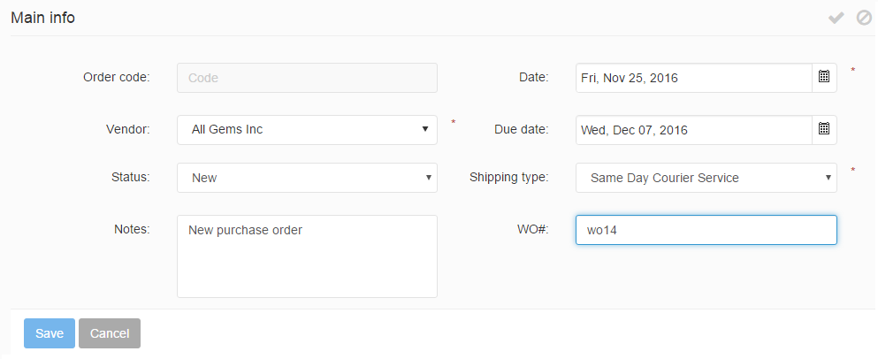This screenshot has height=359, width=878.
Task: Click the Order code input field
Action: pyautogui.click(x=307, y=78)
